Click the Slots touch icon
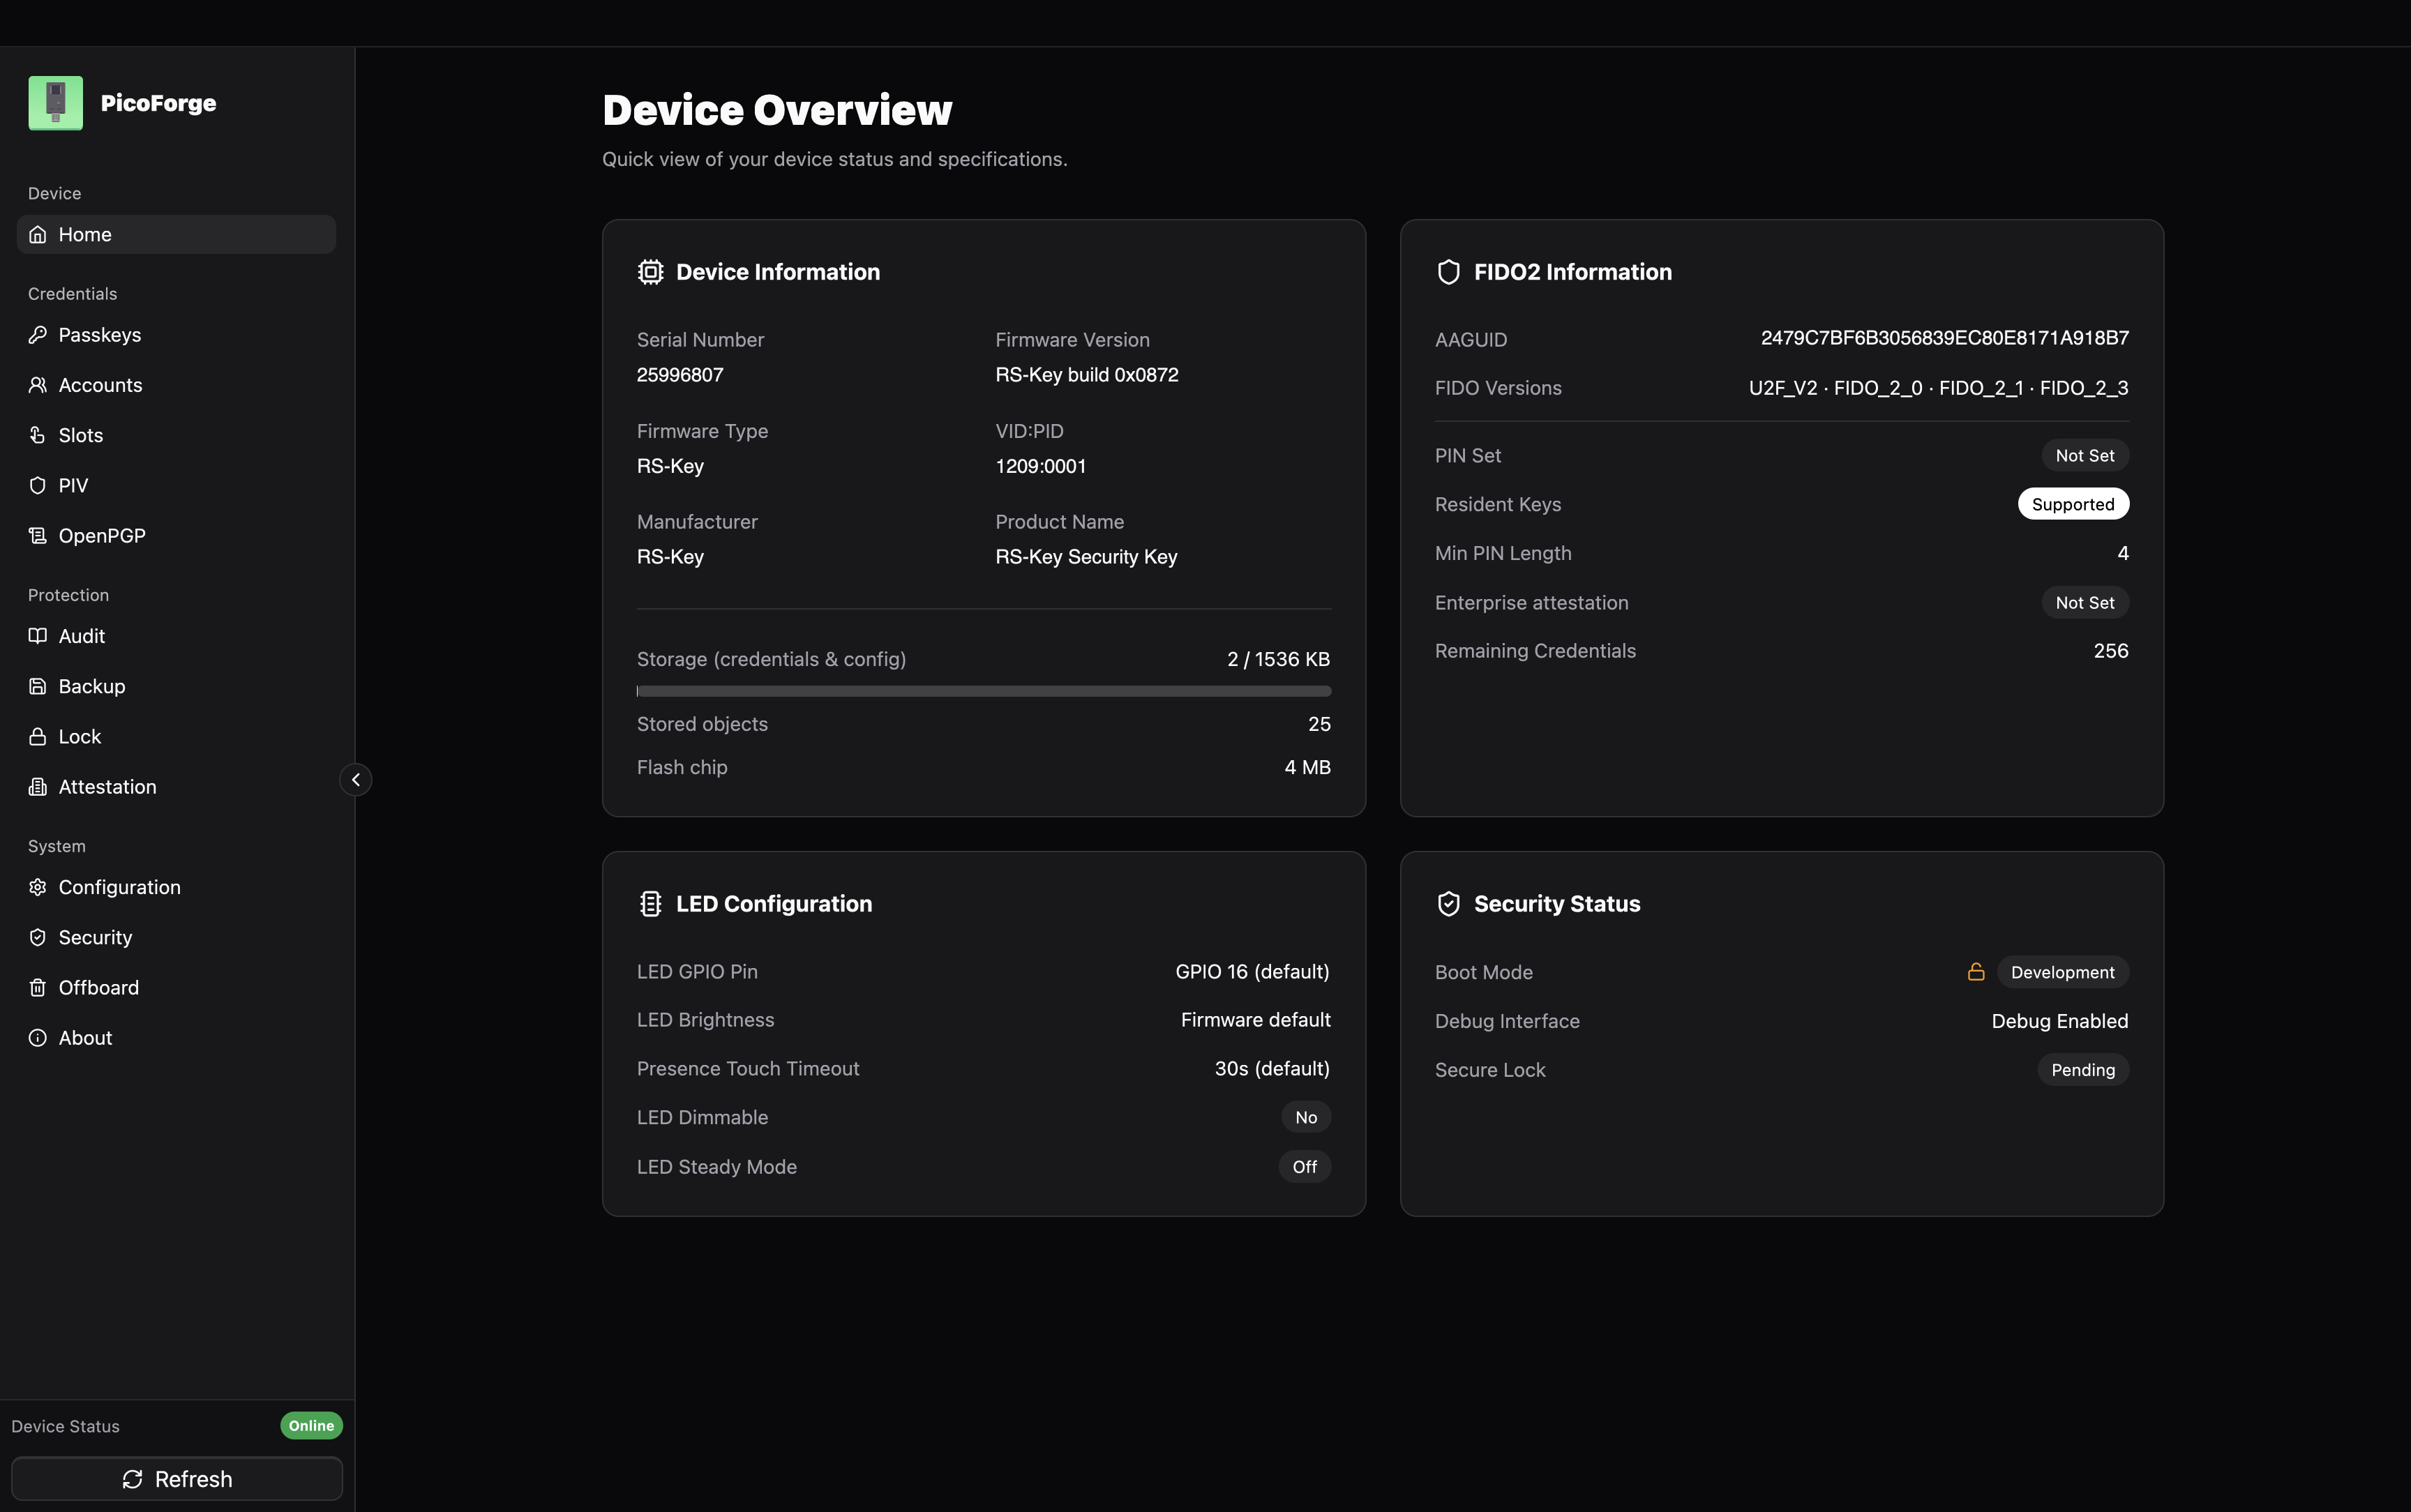Viewport: 2411px width, 1512px height. coord(38,435)
